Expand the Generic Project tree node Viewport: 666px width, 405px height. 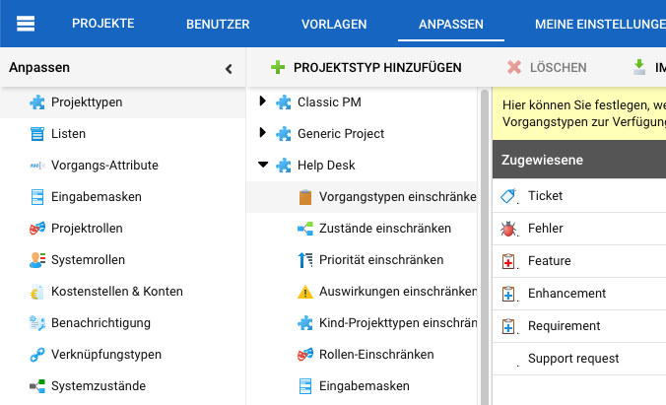pos(262,133)
